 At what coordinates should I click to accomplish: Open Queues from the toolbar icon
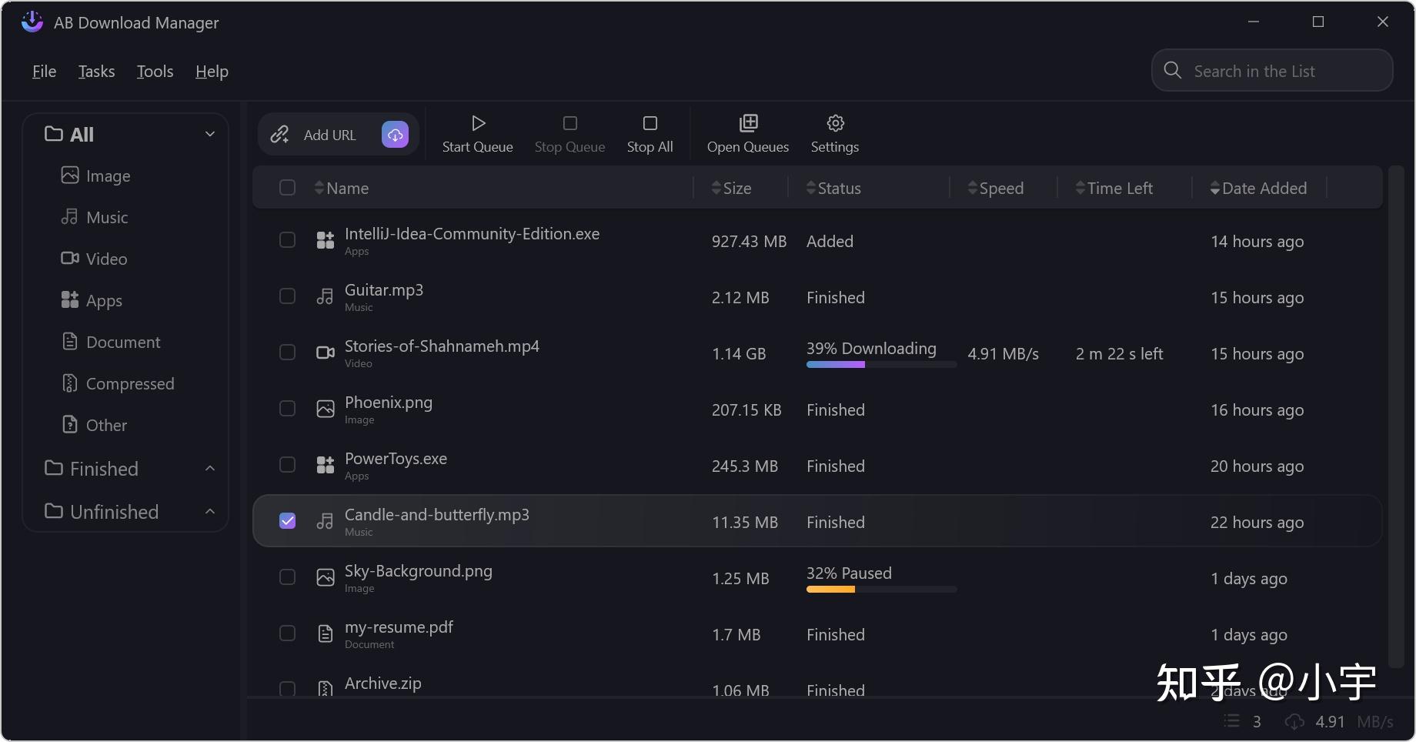click(748, 123)
